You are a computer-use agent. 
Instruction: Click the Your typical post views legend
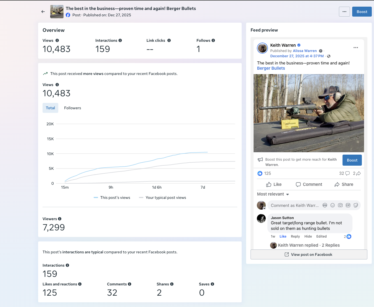pos(162,197)
